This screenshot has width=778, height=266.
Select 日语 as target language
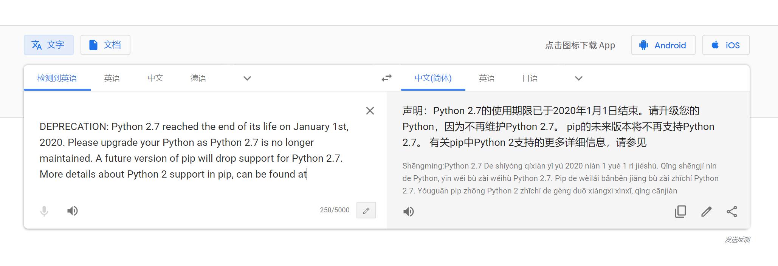[x=530, y=78]
